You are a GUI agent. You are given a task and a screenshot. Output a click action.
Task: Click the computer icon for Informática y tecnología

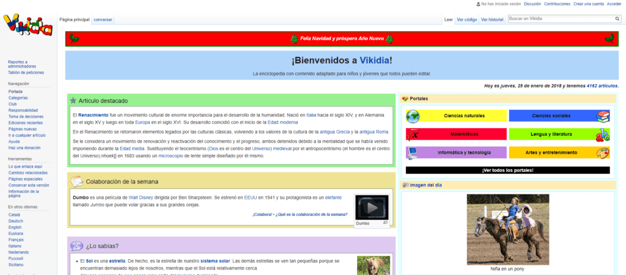(413, 153)
